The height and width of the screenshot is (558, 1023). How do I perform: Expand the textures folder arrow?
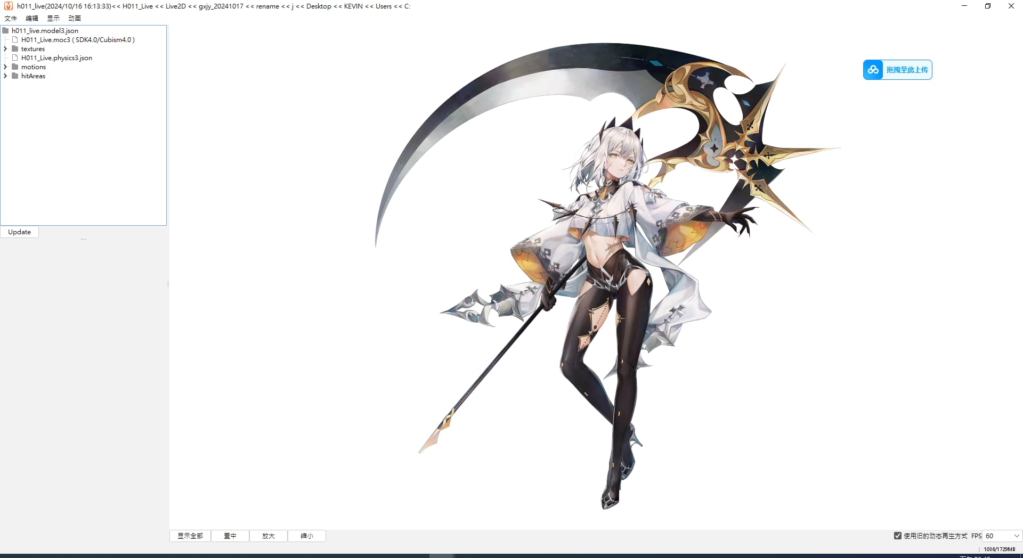click(x=5, y=48)
